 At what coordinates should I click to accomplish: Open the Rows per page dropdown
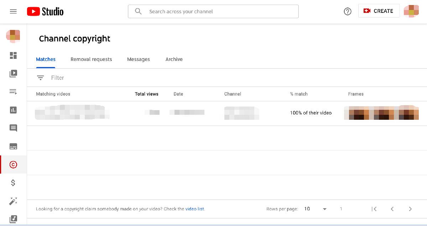pos(315,209)
